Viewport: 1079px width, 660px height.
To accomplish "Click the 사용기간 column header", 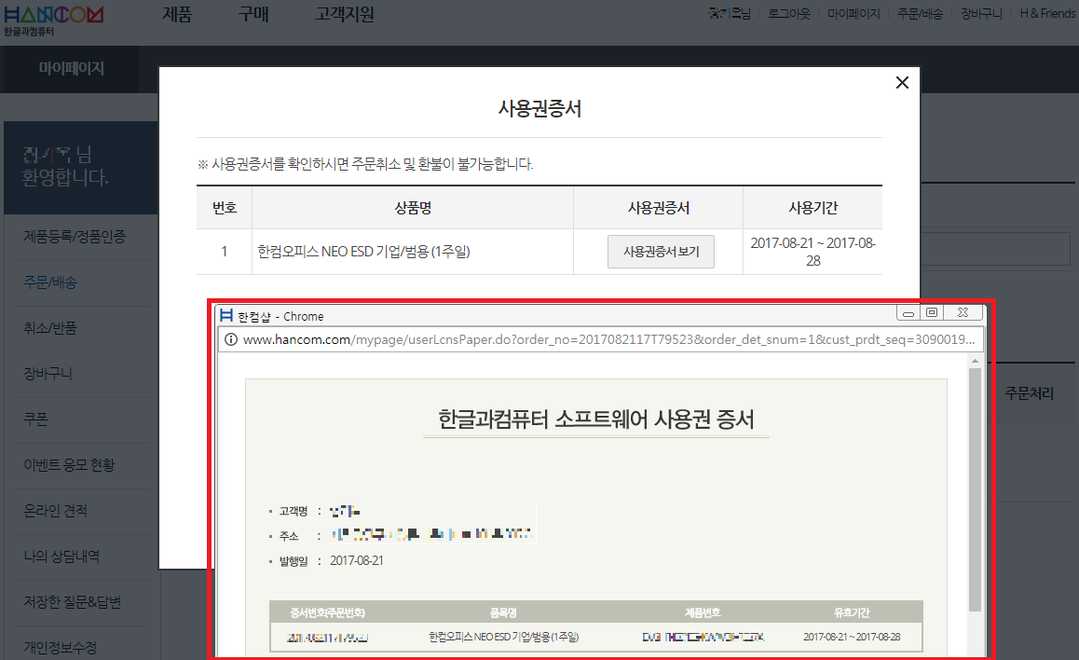I will pos(813,208).
